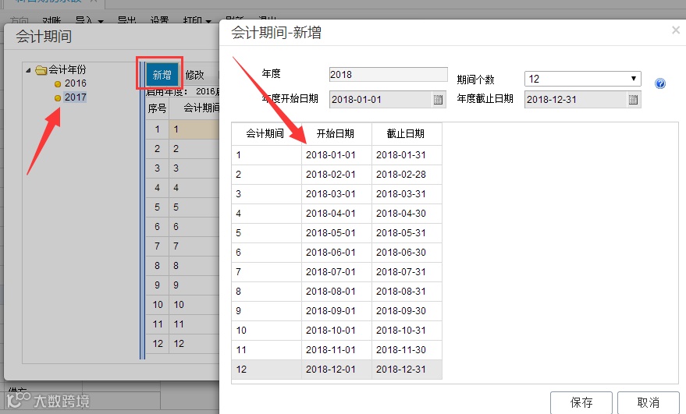Select start date cell 2018-05-01
686x414 pixels.
[x=336, y=233]
